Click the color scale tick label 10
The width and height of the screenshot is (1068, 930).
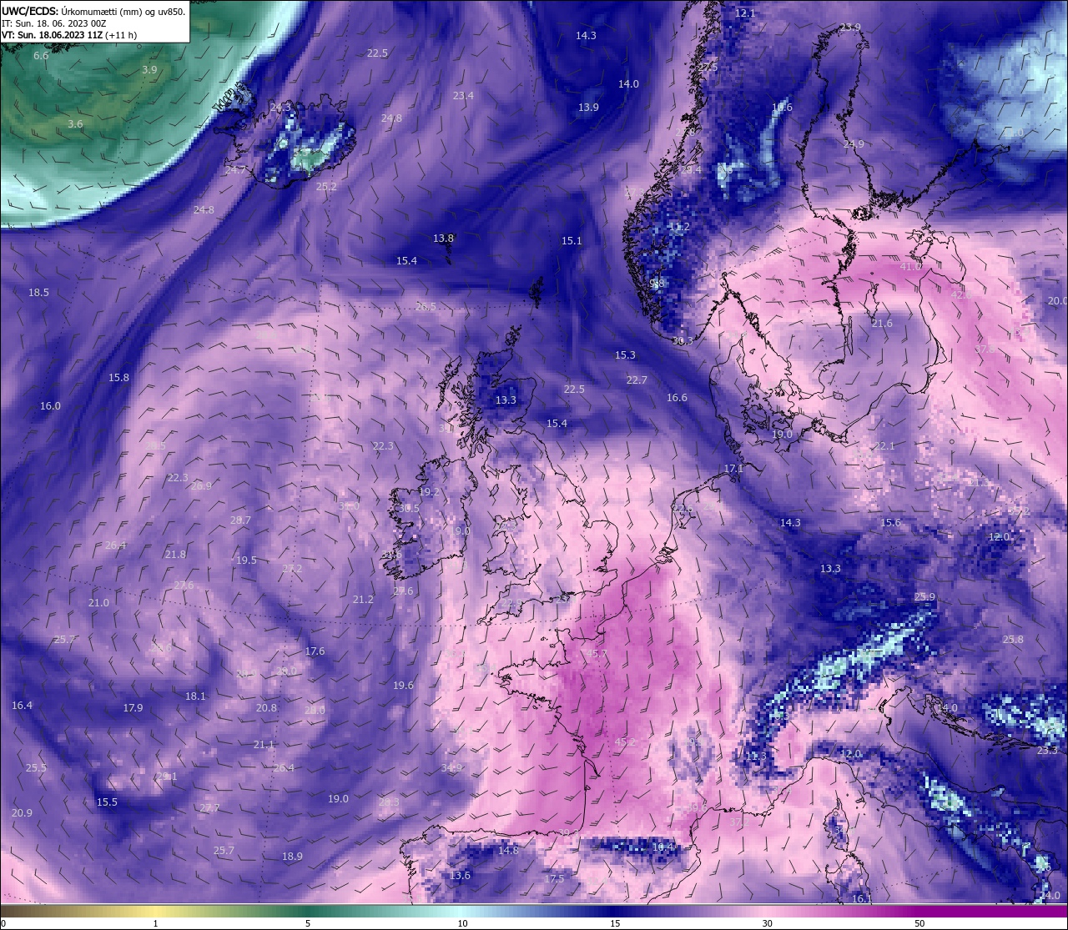click(462, 923)
